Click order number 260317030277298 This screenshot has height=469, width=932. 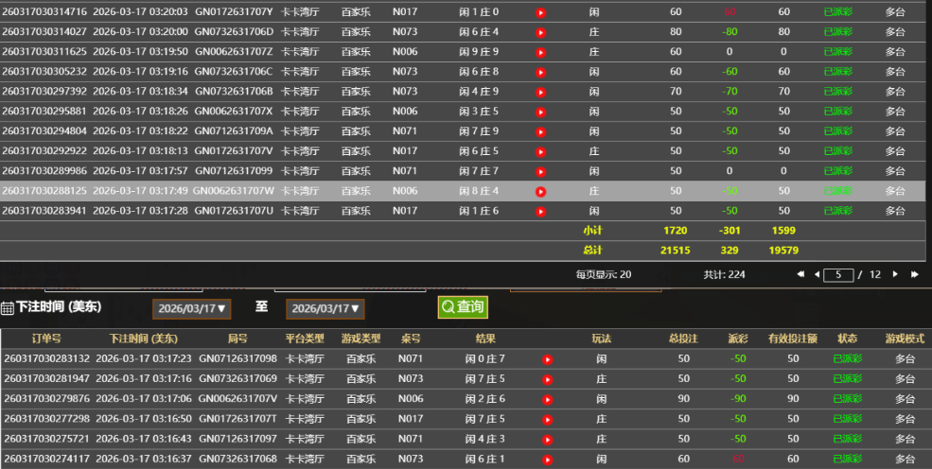pyautogui.click(x=47, y=419)
